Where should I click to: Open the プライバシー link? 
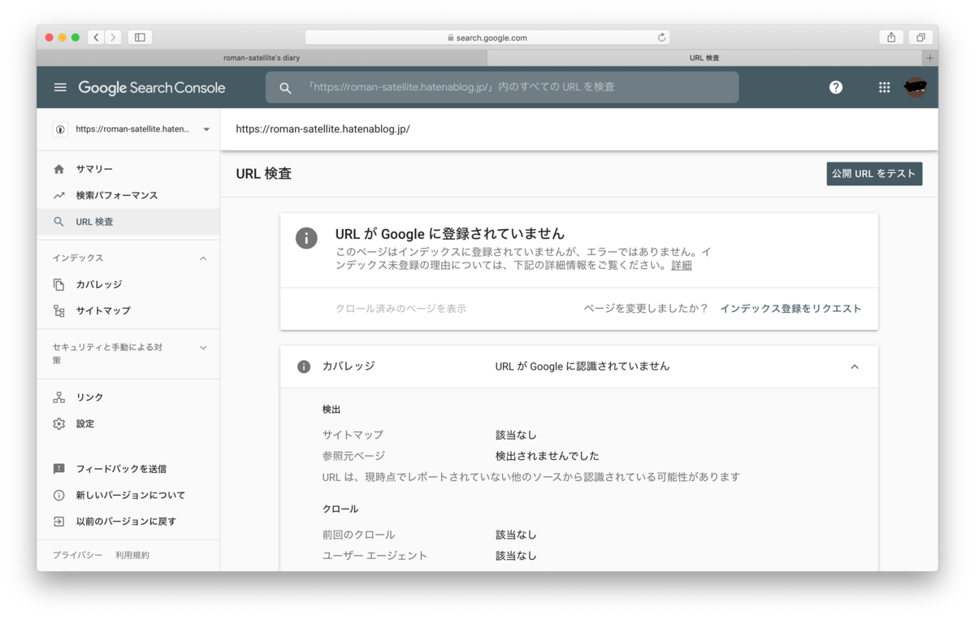pyautogui.click(x=78, y=555)
